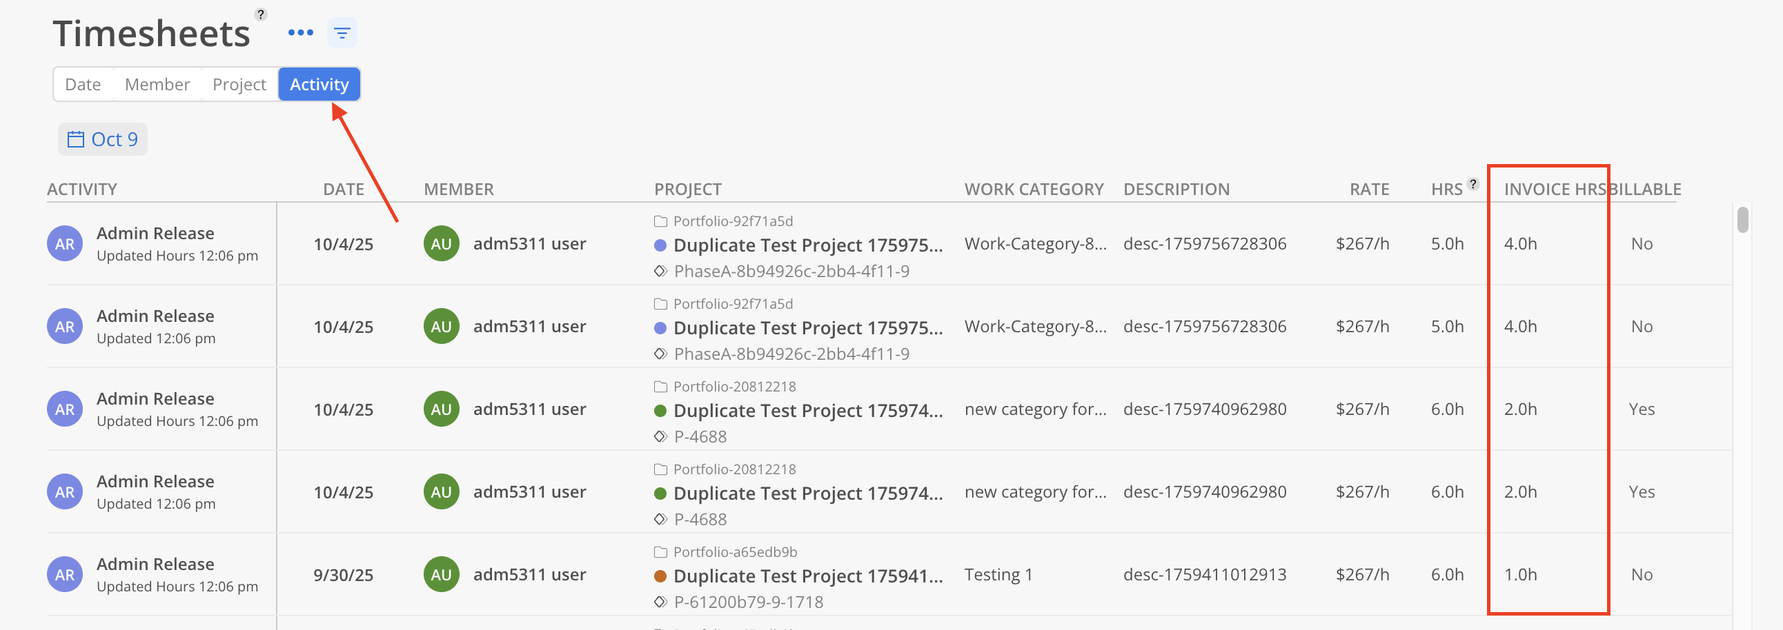This screenshot has height=630, width=1783.
Task: Click P-4688 tag icon in 'Updated 12:06 pm' row
Action: pos(660,519)
